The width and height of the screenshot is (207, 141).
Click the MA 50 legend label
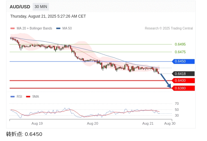(67, 28)
